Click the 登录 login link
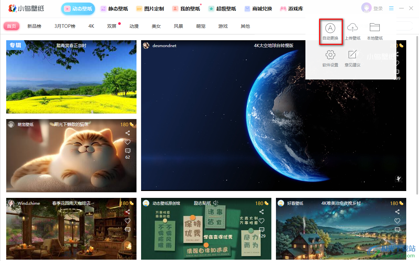The image size is (419, 261). click(378, 9)
